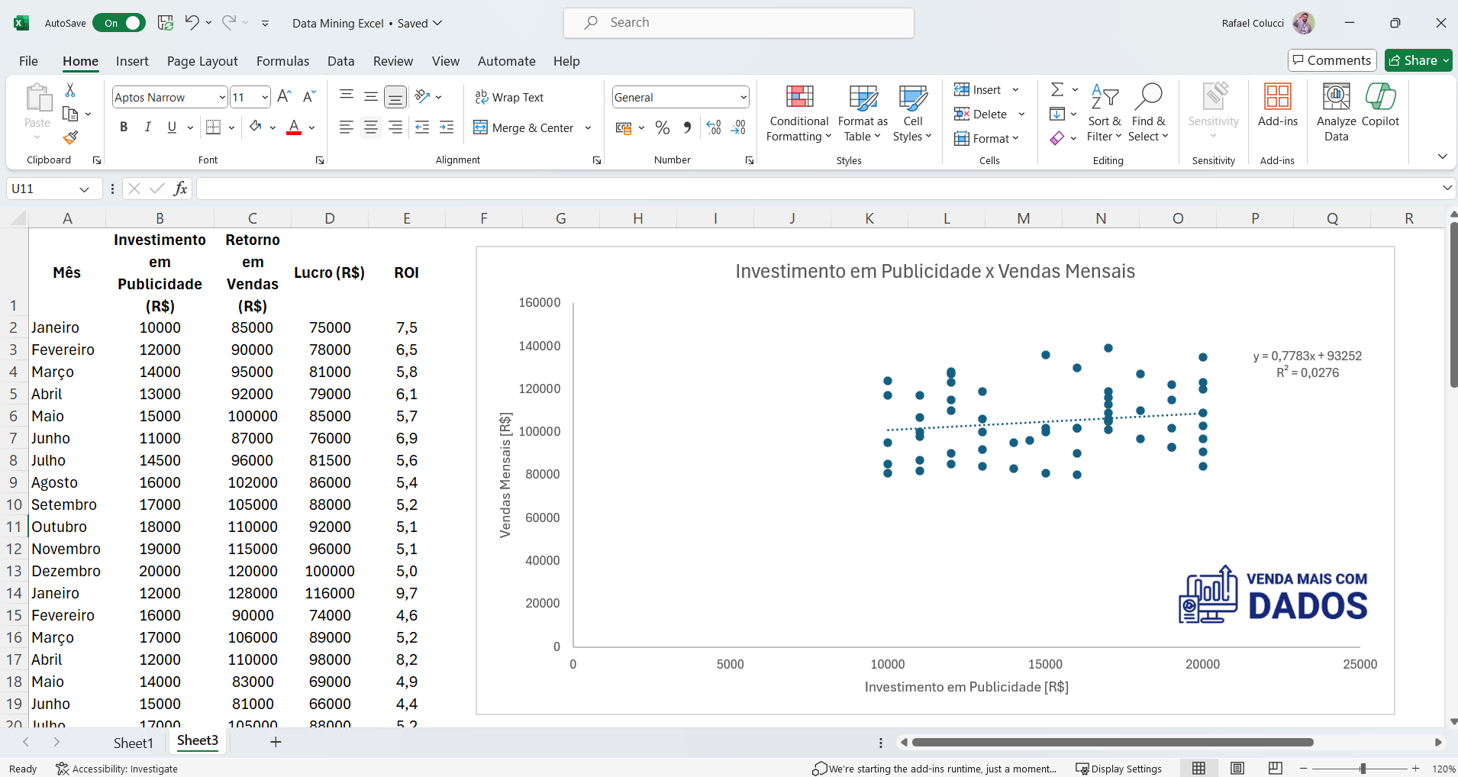Switch to the Formulas ribbon tab
This screenshot has height=777, width=1458.
(282, 61)
